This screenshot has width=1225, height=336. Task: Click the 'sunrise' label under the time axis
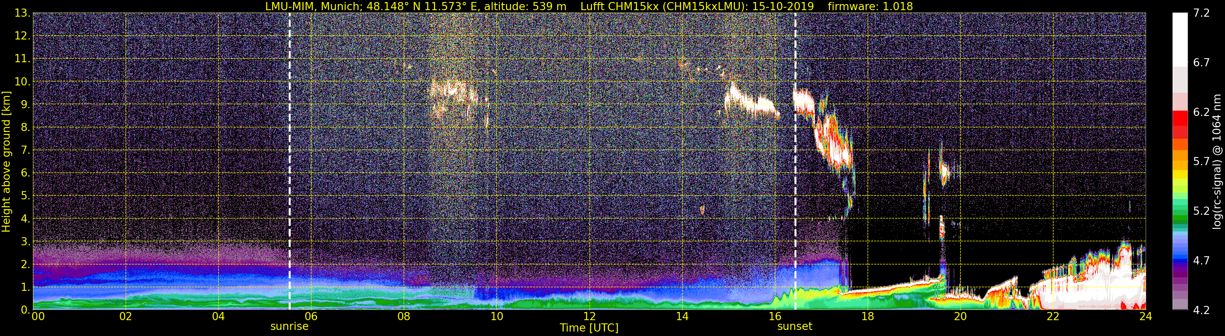[x=289, y=327]
